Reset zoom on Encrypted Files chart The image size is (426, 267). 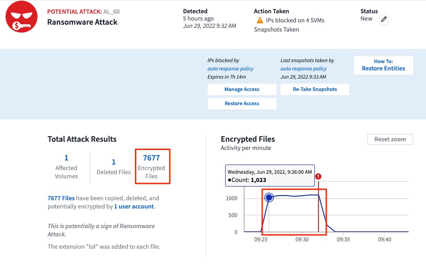[390, 139]
